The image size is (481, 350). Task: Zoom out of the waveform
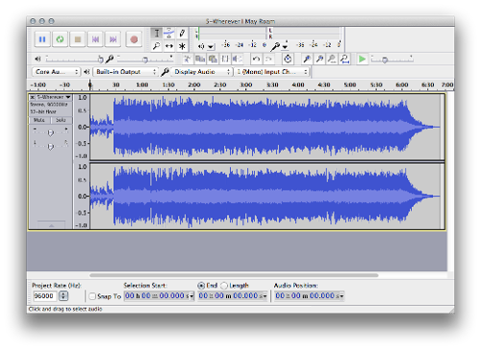(x=319, y=59)
